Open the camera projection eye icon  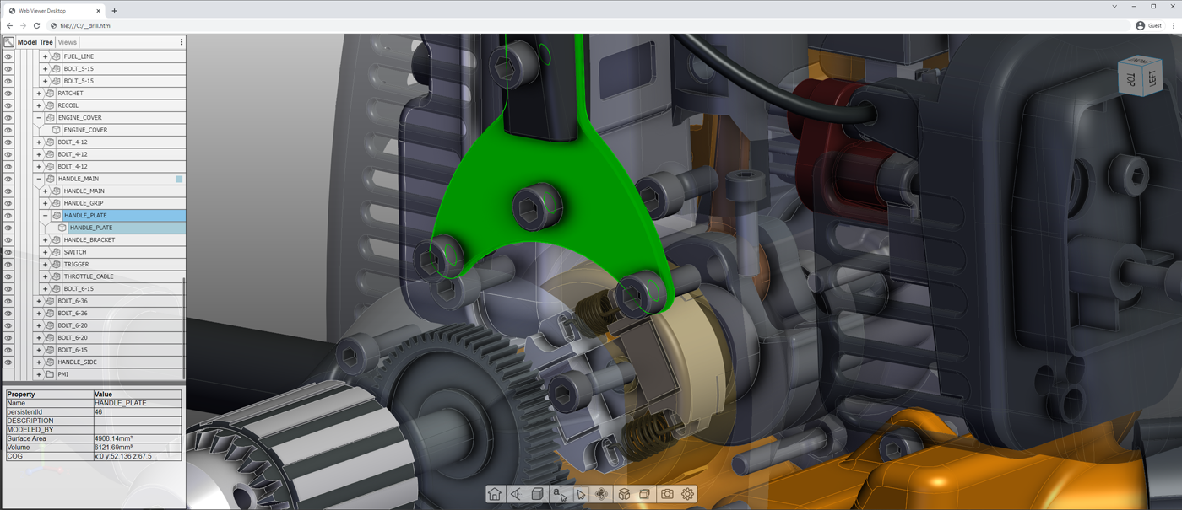[516, 494]
